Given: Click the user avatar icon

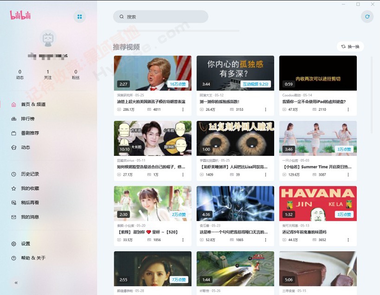Looking at the screenshot, I should tap(48, 39).
